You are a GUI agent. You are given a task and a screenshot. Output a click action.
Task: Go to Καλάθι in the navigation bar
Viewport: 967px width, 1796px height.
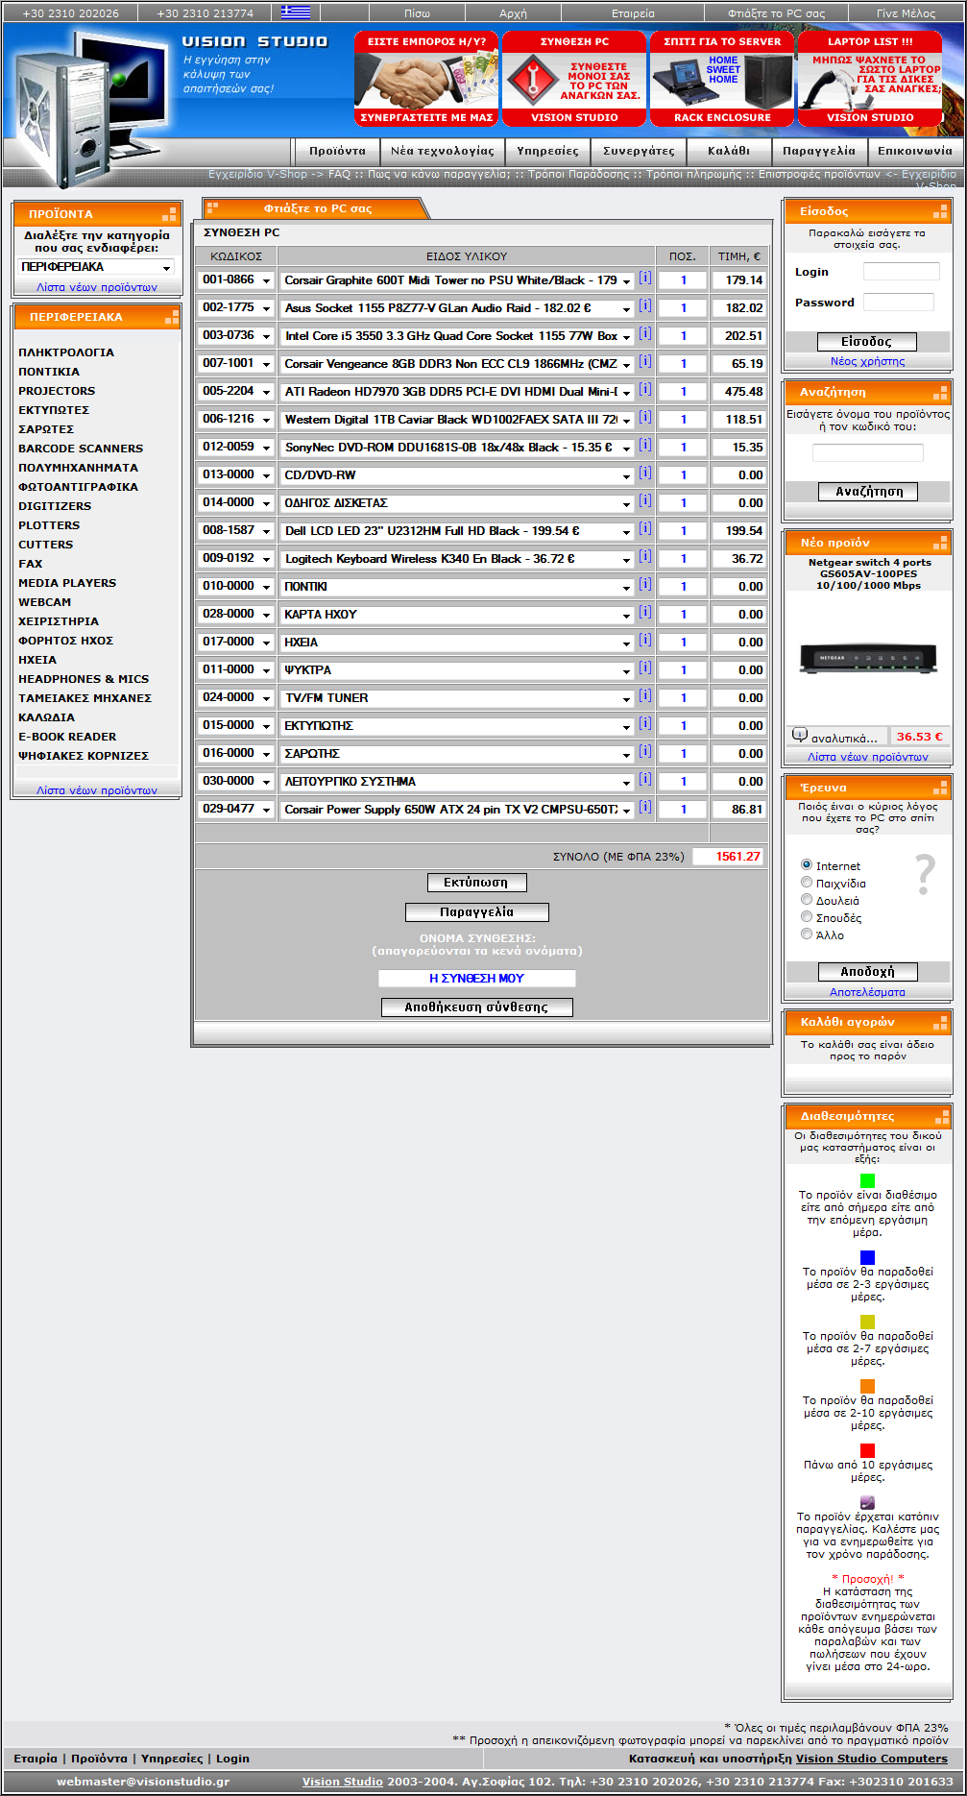coord(729,151)
